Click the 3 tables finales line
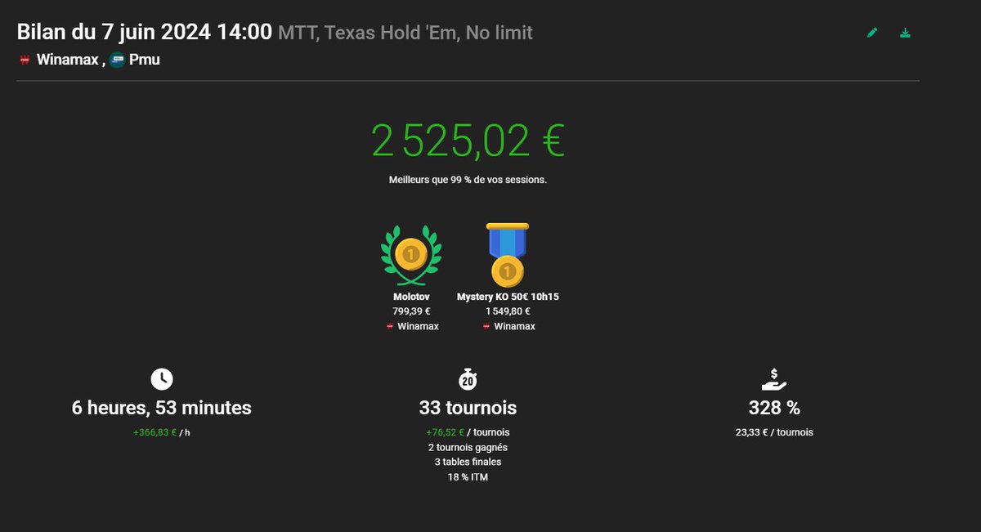The image size is (981, 532). [468, 462]
